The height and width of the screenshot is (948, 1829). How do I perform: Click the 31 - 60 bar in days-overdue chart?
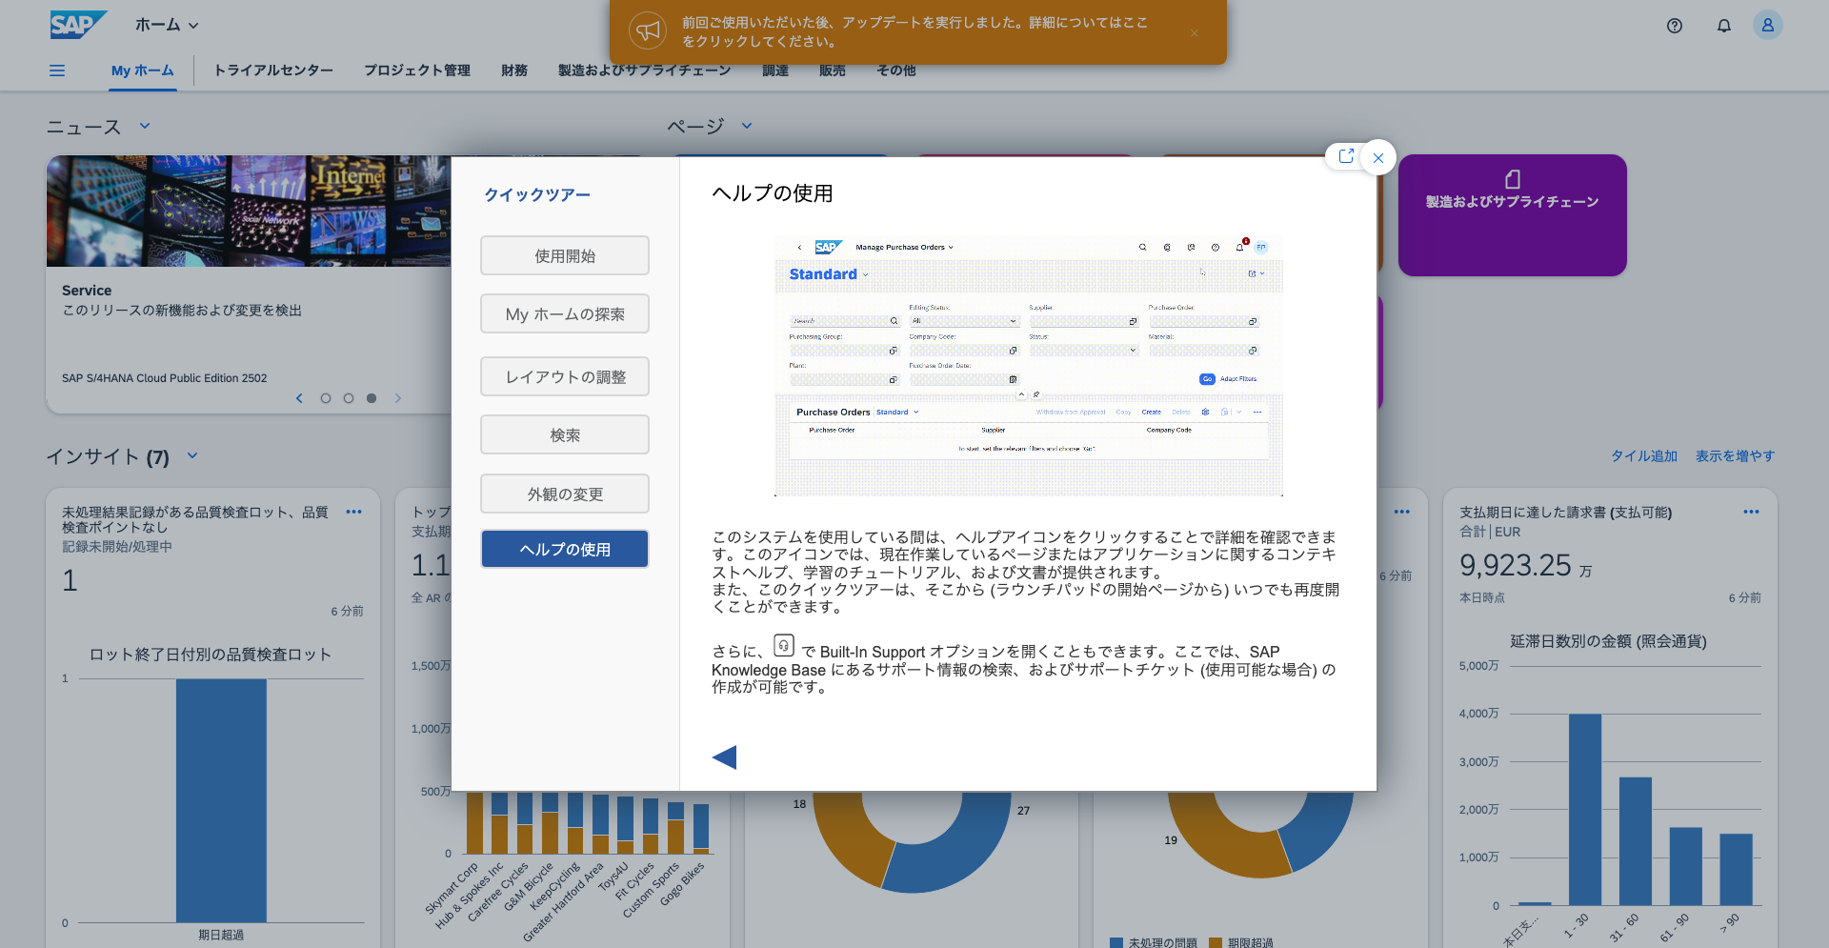click(1636, 841)
